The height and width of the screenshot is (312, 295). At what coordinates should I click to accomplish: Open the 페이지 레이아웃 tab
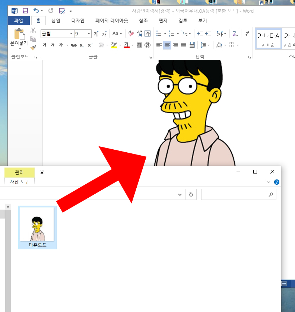111,20
